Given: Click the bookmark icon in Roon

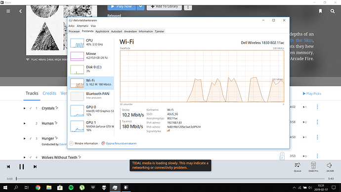Looking at the screenshot, I should point(320,11).
